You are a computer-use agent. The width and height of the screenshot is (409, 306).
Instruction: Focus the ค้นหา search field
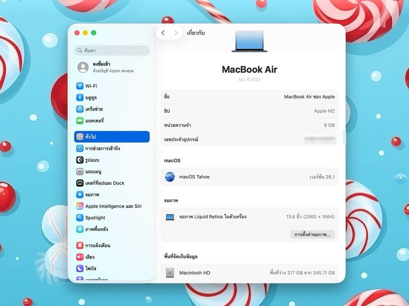(112, 50)
